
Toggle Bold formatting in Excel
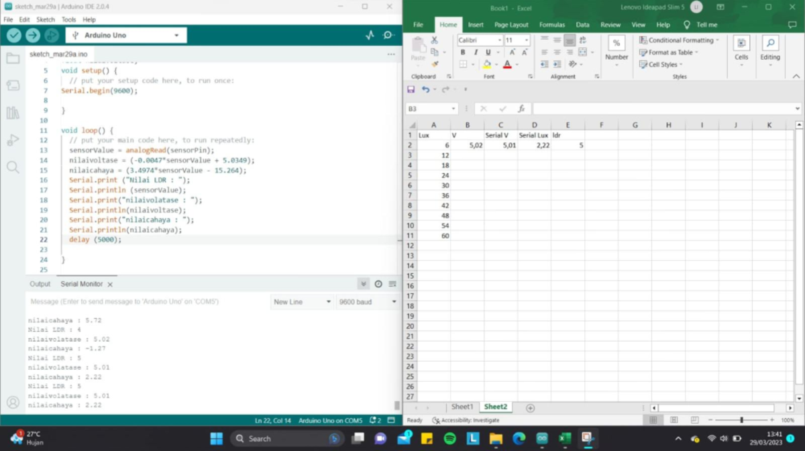463,52
